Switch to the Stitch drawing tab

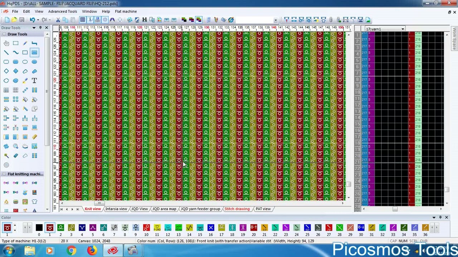(237, 209)
